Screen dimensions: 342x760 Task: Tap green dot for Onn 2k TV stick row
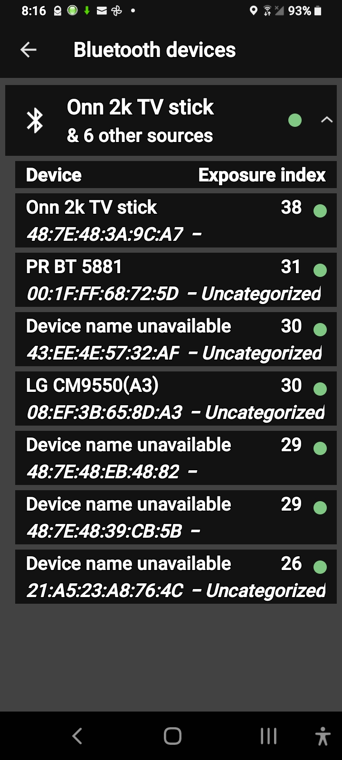coord(320,211)
